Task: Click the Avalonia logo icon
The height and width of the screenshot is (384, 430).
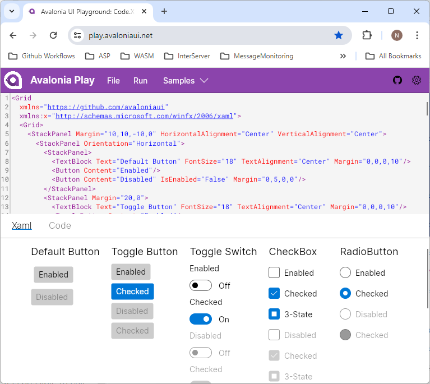Action: coord(13,80)
